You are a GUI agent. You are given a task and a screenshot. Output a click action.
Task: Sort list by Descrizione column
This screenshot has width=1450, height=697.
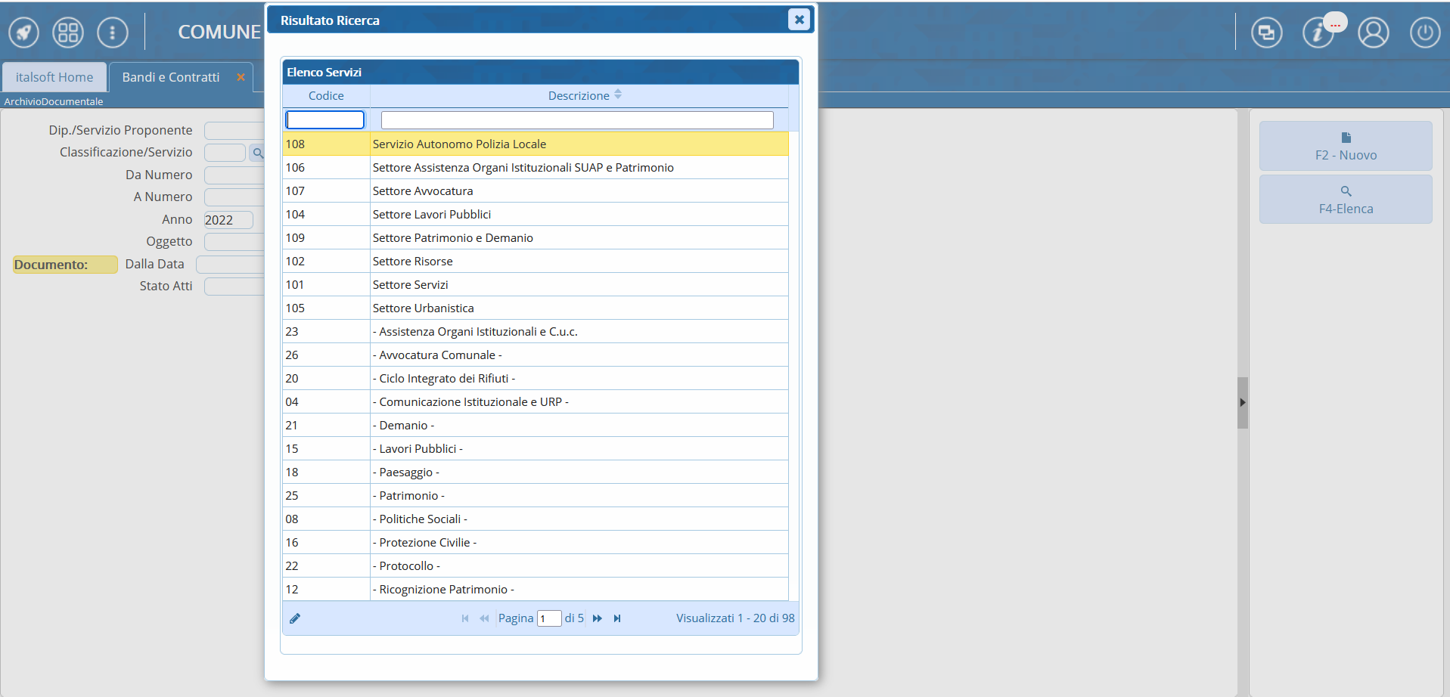tap(579, 95)
